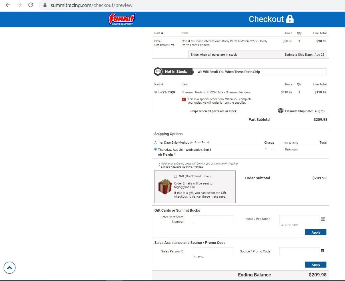Click the browser reload page icon

pyautogui.click(x=31, y=5)
